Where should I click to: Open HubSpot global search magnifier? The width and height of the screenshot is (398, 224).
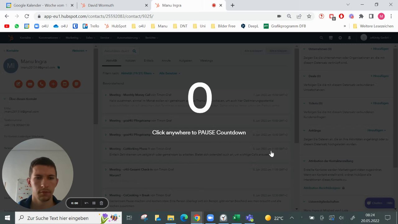[322, 38]
